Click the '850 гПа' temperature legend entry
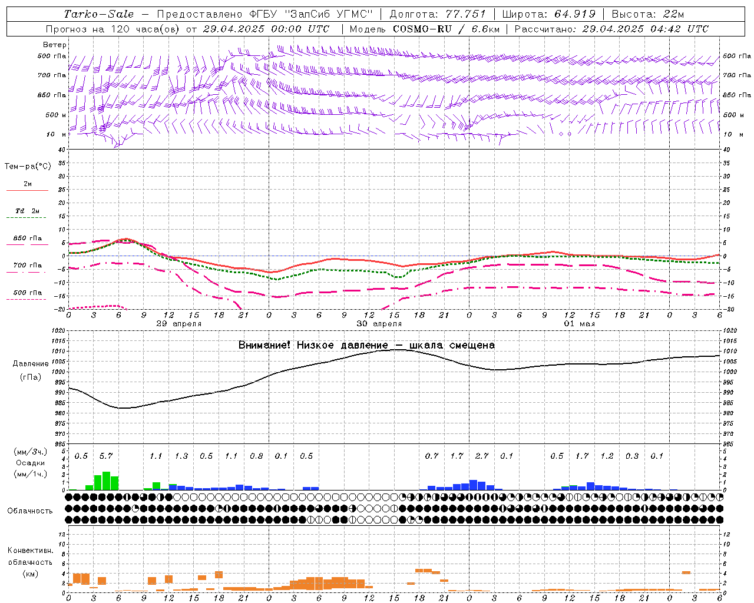The height and width of the screenshot is (603, 754). click(28, 238)
